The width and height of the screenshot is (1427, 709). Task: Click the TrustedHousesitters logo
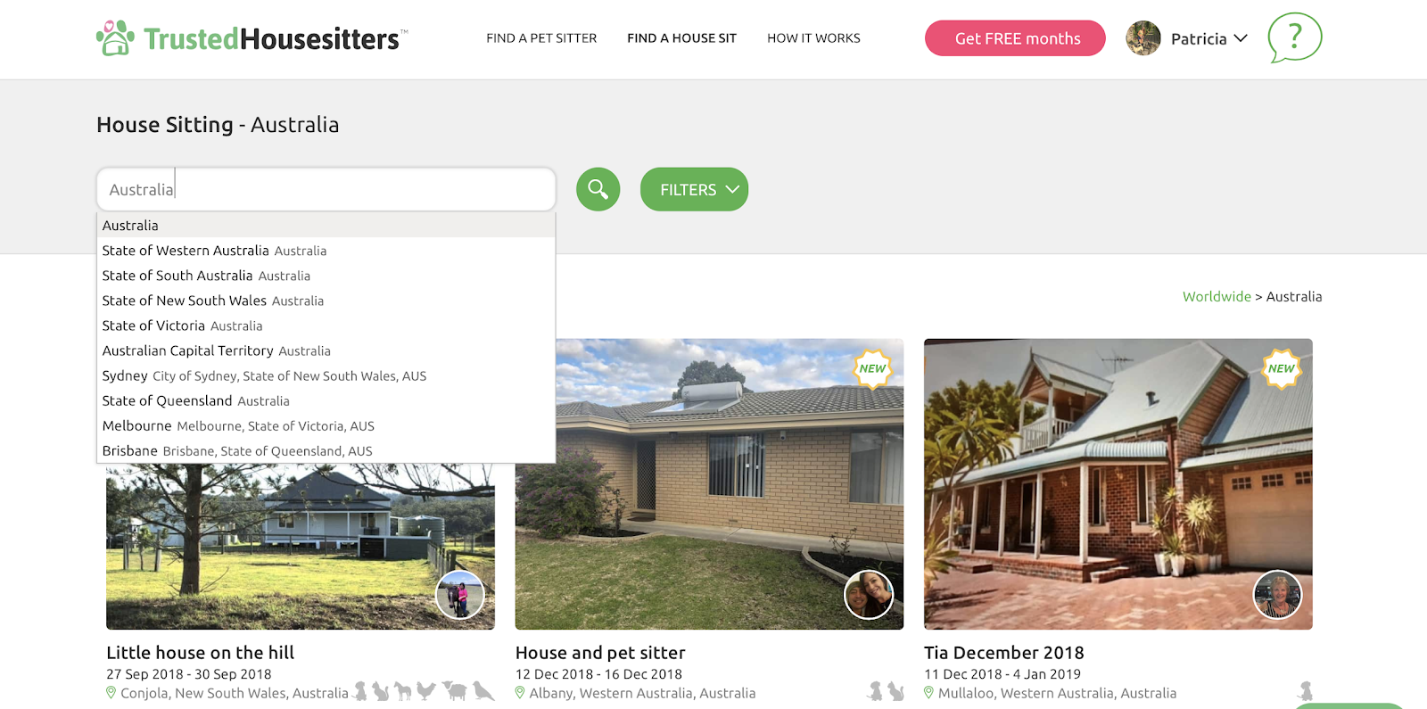(x=252, y=38)
